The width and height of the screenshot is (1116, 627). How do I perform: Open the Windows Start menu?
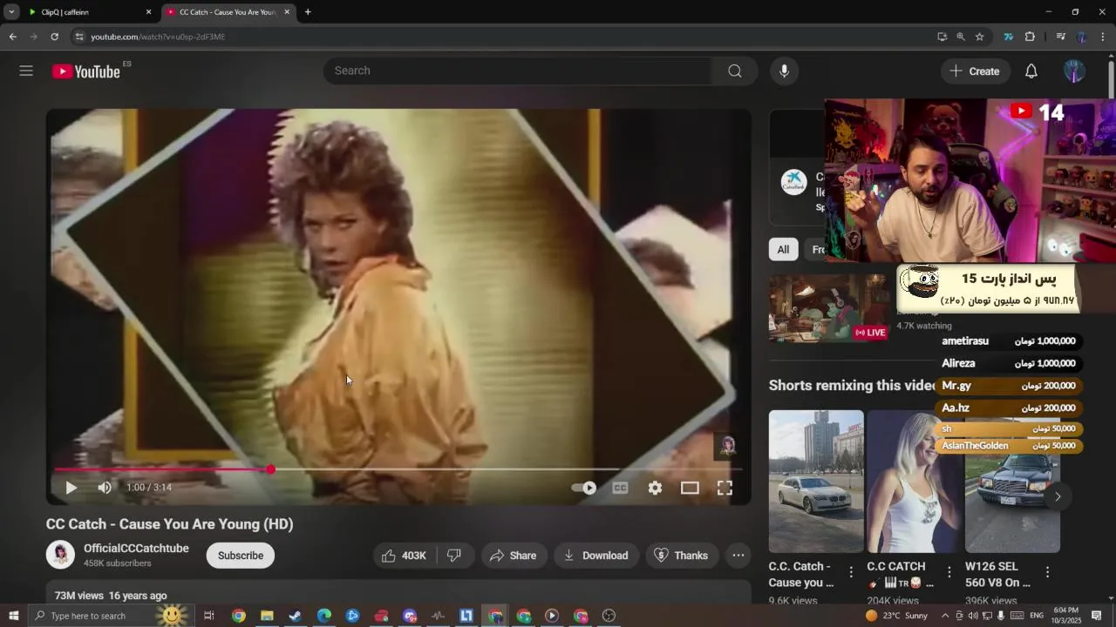click(x=13, y=616)
